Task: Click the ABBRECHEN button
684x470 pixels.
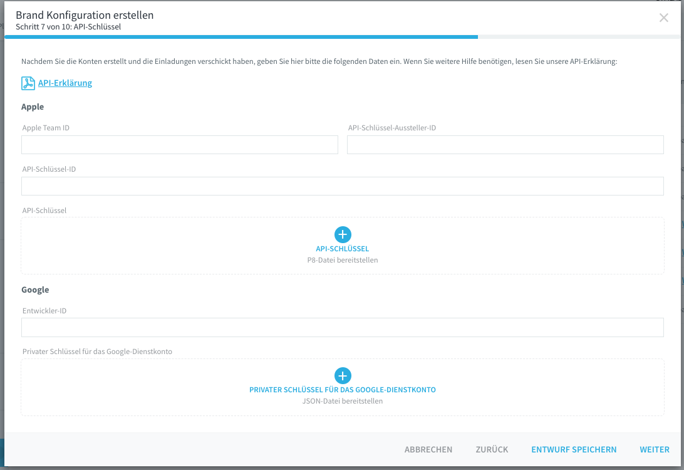Action: tap(428, 449)
